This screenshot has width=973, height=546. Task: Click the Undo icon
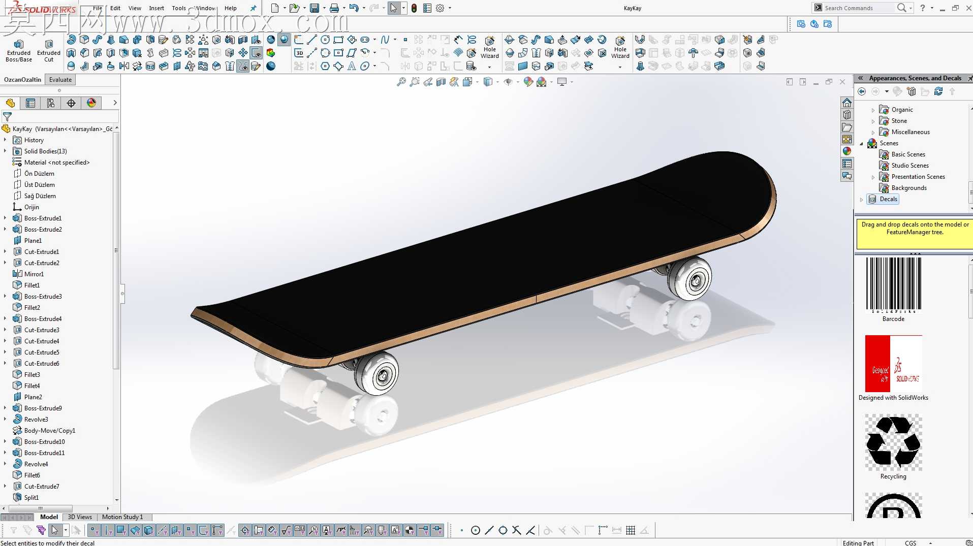click(354, 8)
